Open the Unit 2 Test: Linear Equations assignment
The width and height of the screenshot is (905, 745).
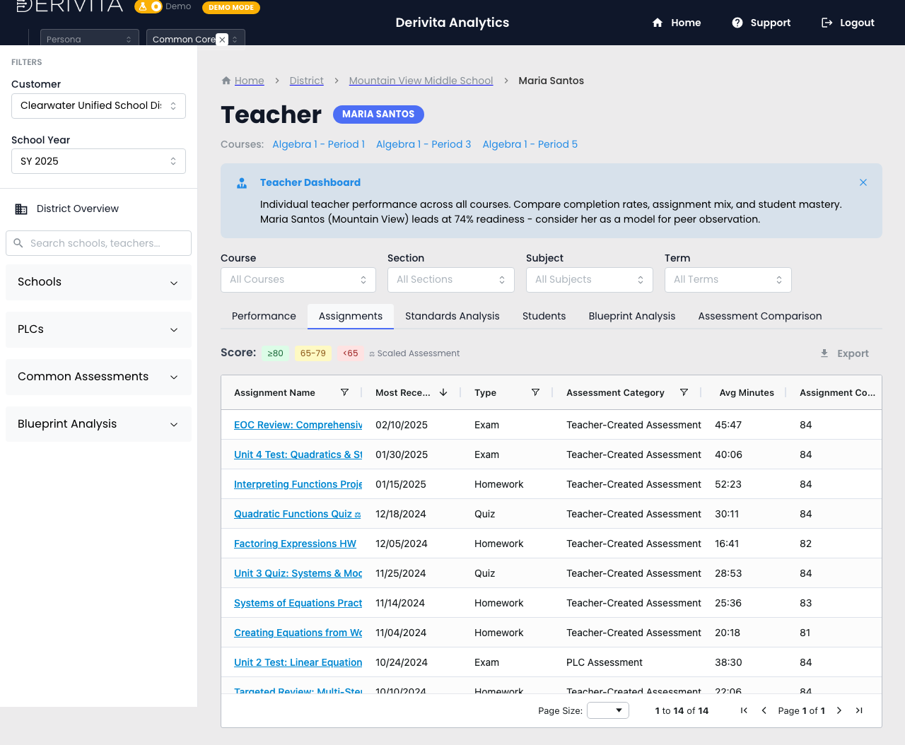click(298, 662)
